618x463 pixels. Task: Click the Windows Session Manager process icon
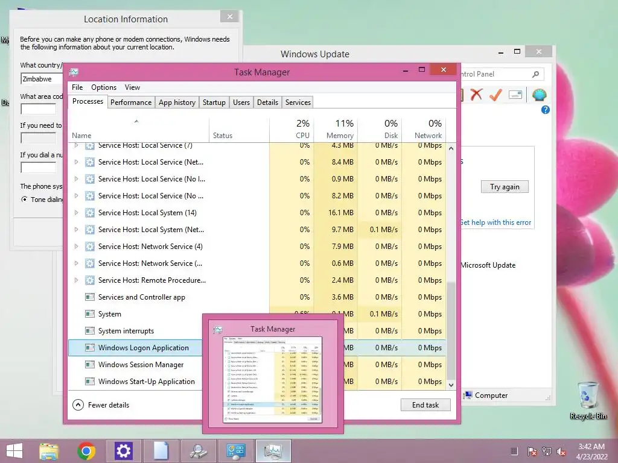pyautogui.click(x=90, y=365)
